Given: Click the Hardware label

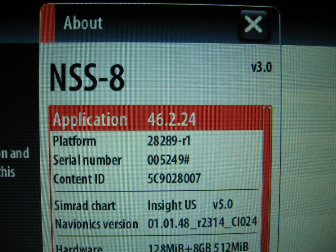Looking at the screenshot, I should (x=79, y=248).
